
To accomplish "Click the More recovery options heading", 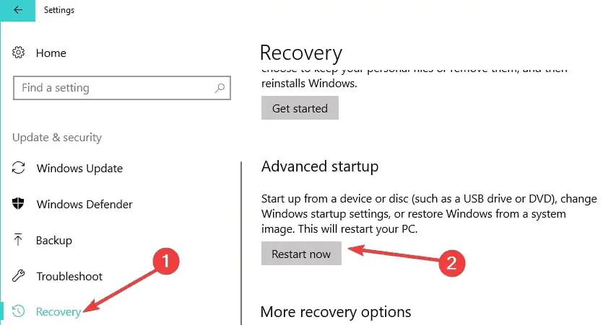I will [335, 311].
